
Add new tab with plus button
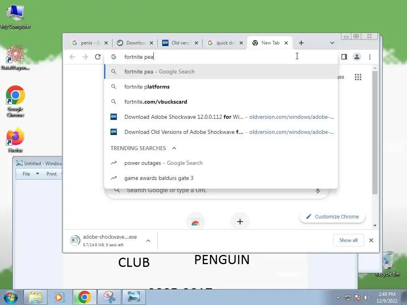pos(301,43)
